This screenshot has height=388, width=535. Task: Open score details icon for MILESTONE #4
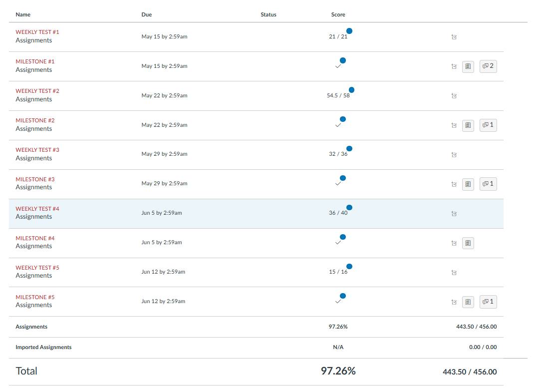tap(454, 243)
